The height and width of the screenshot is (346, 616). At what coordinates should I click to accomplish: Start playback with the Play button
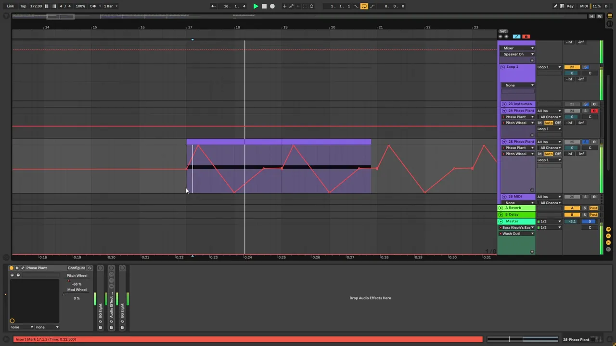[256, 6]
